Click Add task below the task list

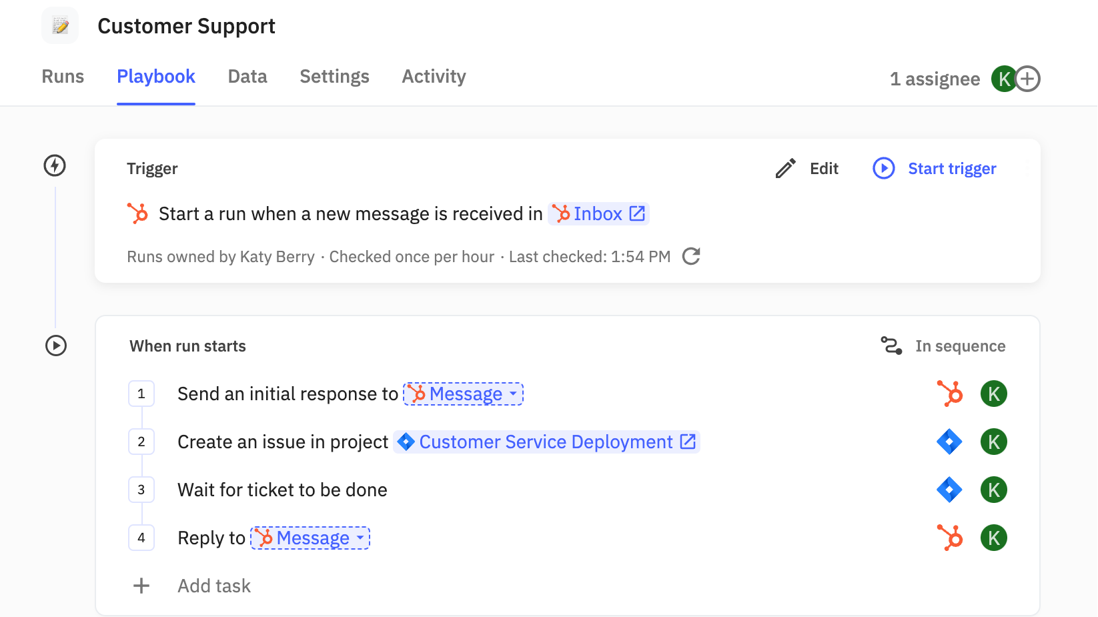(x=213, y=586)
